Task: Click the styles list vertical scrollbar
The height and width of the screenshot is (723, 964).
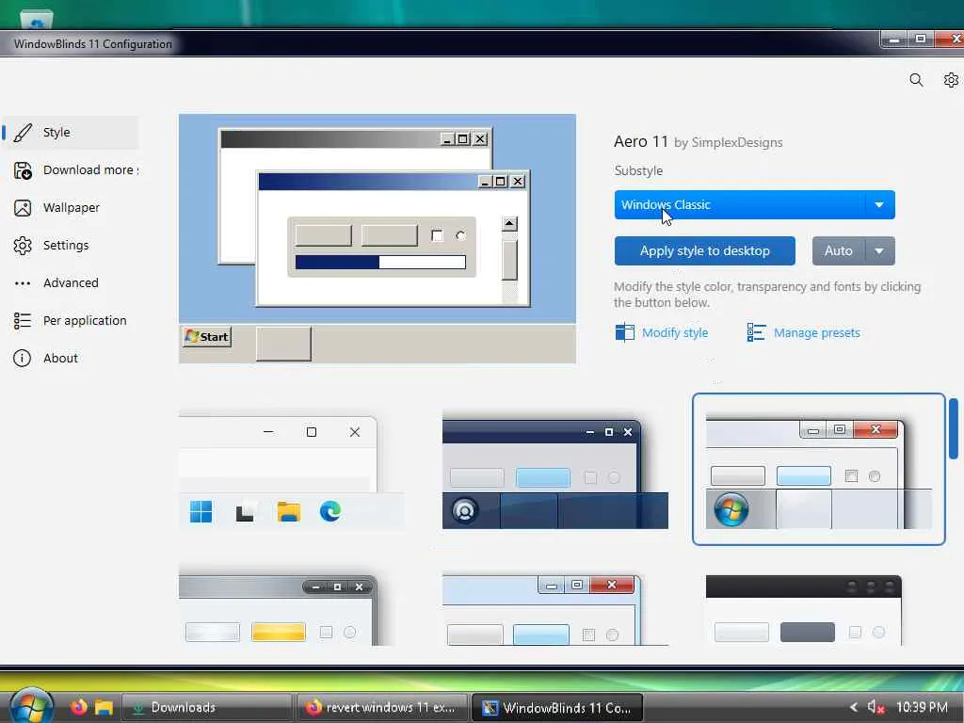Action: pyautogui.click(x=953, y=428)
